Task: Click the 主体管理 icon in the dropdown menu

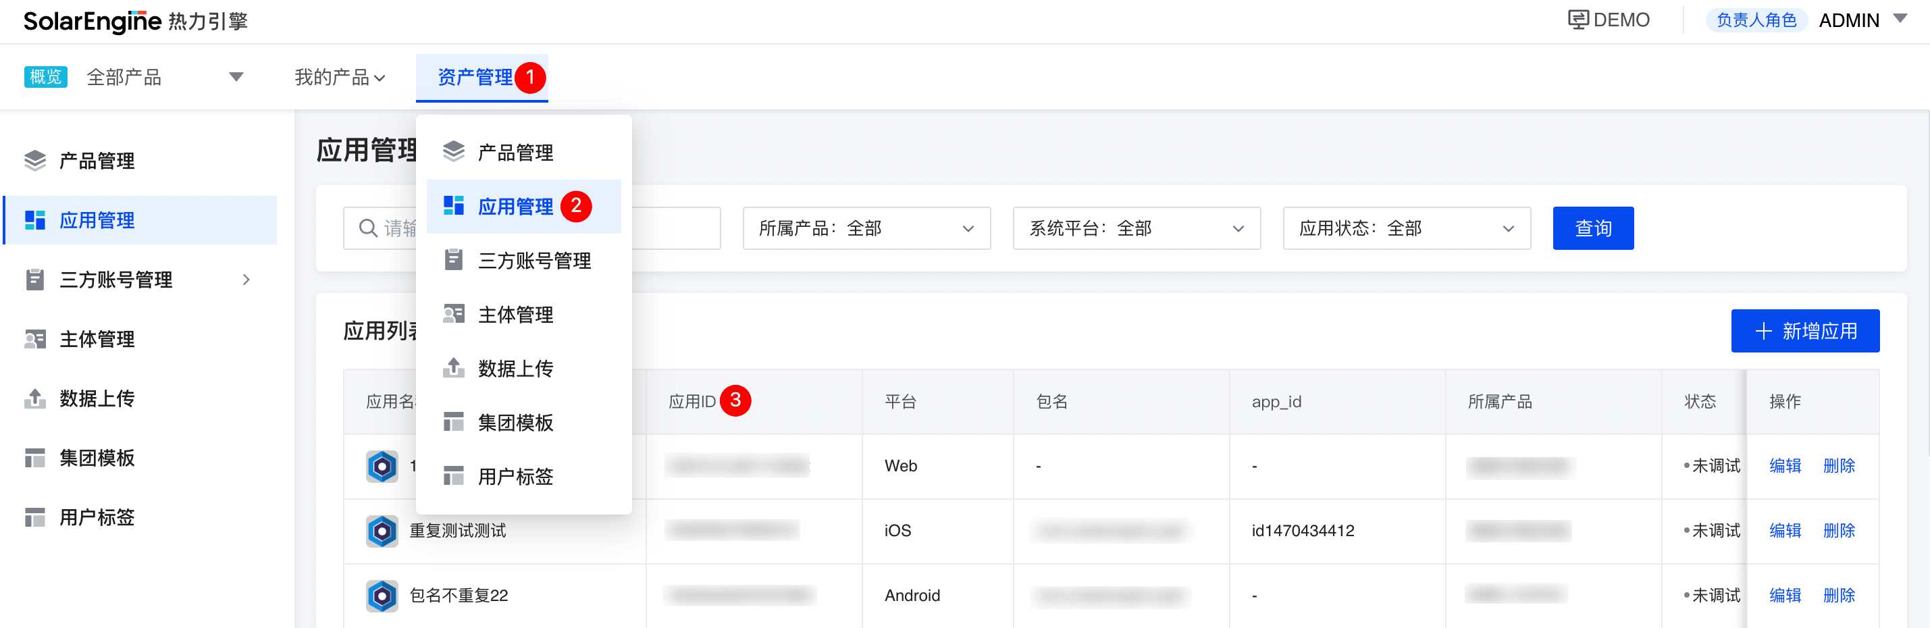Action: pos(454,314)
